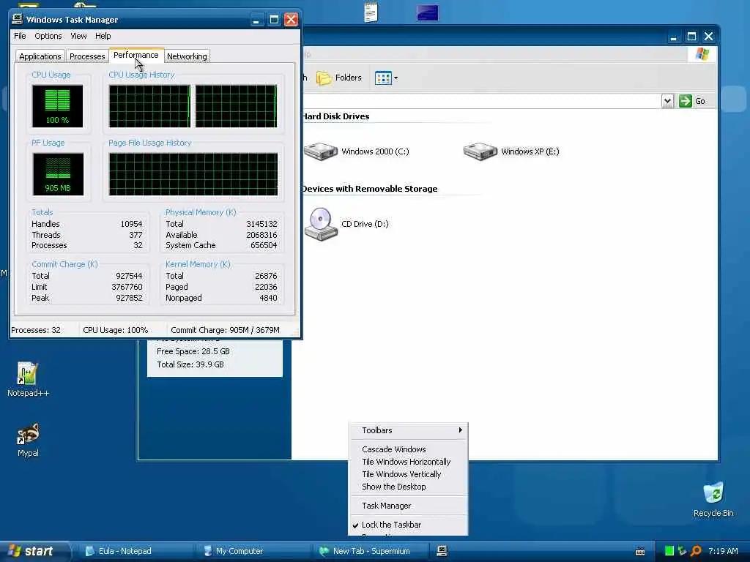Click the Views grid icon in My Computer
This screenshot has width=750, height=562.
click(x=383, y=78)
